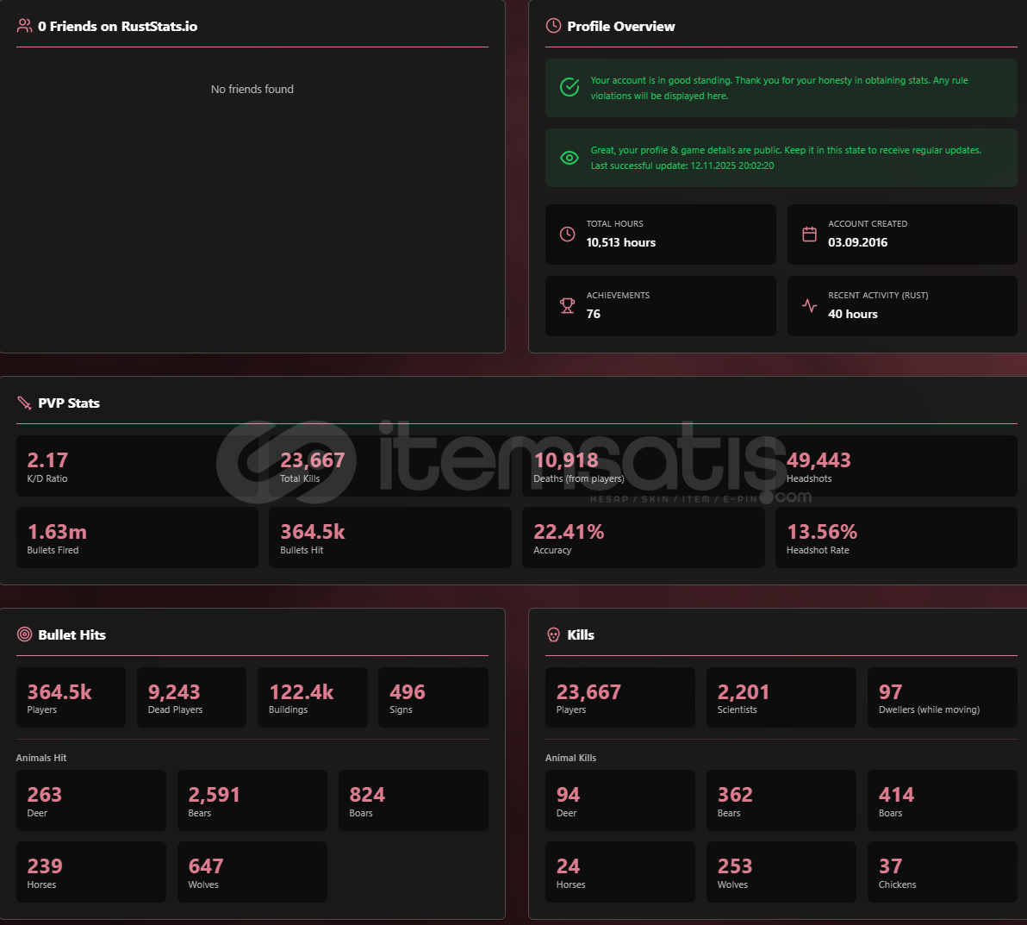1027x925 pixels.
Task: Select the 22.41% Accuracy card
Action: click(644, 537)
